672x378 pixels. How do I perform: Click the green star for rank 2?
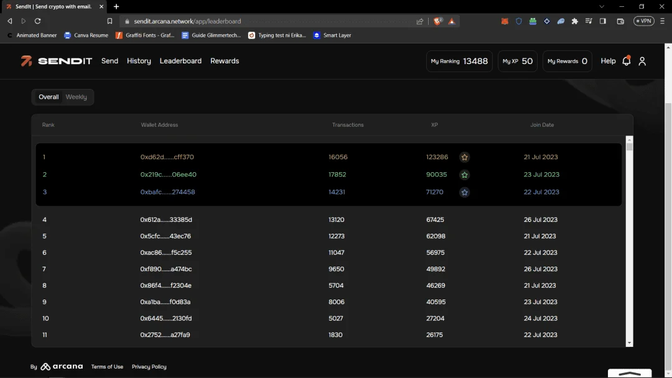point(464,175)
